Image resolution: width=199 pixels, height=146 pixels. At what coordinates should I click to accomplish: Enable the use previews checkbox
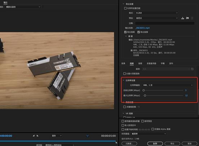[143, 121]
